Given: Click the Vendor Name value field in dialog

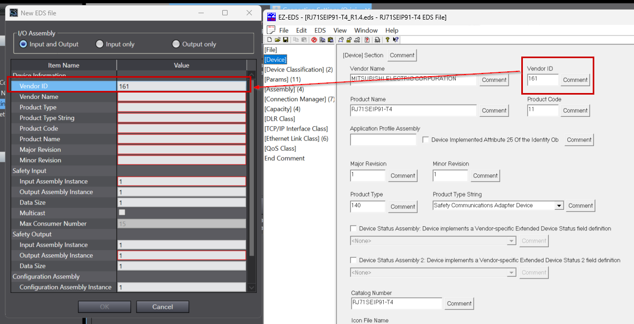Looking at the screenshot, I should tap(182, 97).
